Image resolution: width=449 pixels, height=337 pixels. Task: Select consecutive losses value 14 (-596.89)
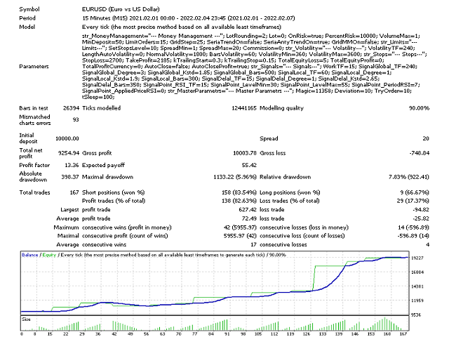412,227
